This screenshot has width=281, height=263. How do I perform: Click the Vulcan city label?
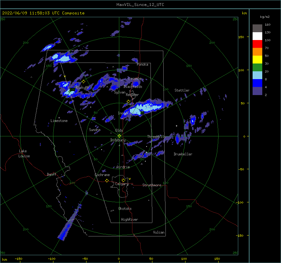point(159,232)
